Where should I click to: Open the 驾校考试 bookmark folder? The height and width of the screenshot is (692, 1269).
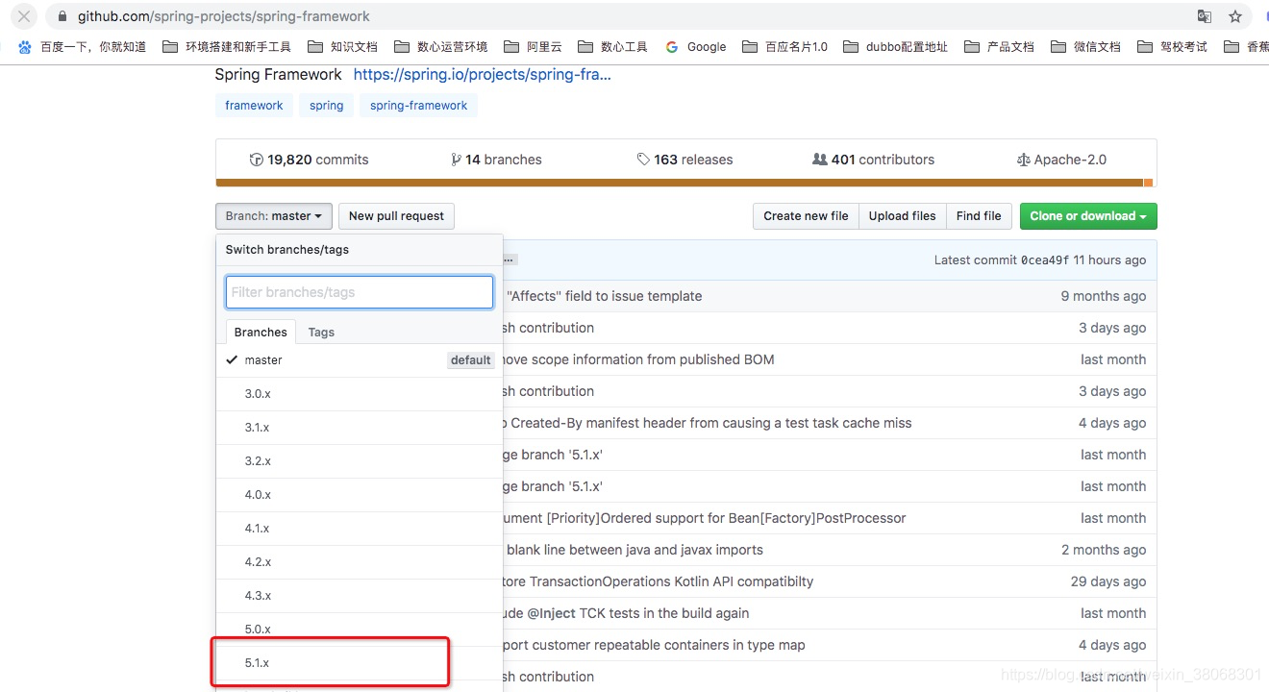pos(1172,46)
